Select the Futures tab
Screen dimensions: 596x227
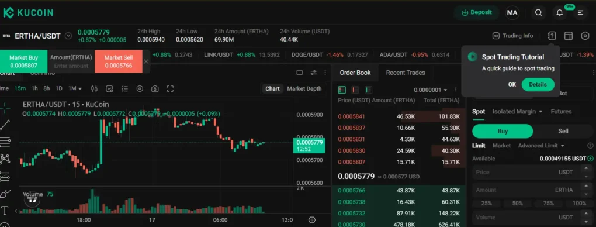(561, 112)
